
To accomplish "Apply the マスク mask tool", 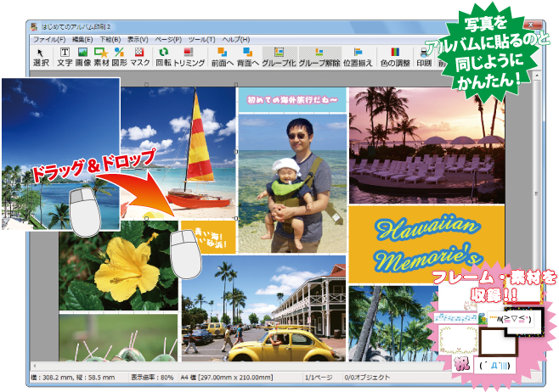I will coord(140,58).
